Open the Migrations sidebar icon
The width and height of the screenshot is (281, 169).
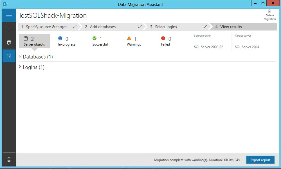point(9,56)
